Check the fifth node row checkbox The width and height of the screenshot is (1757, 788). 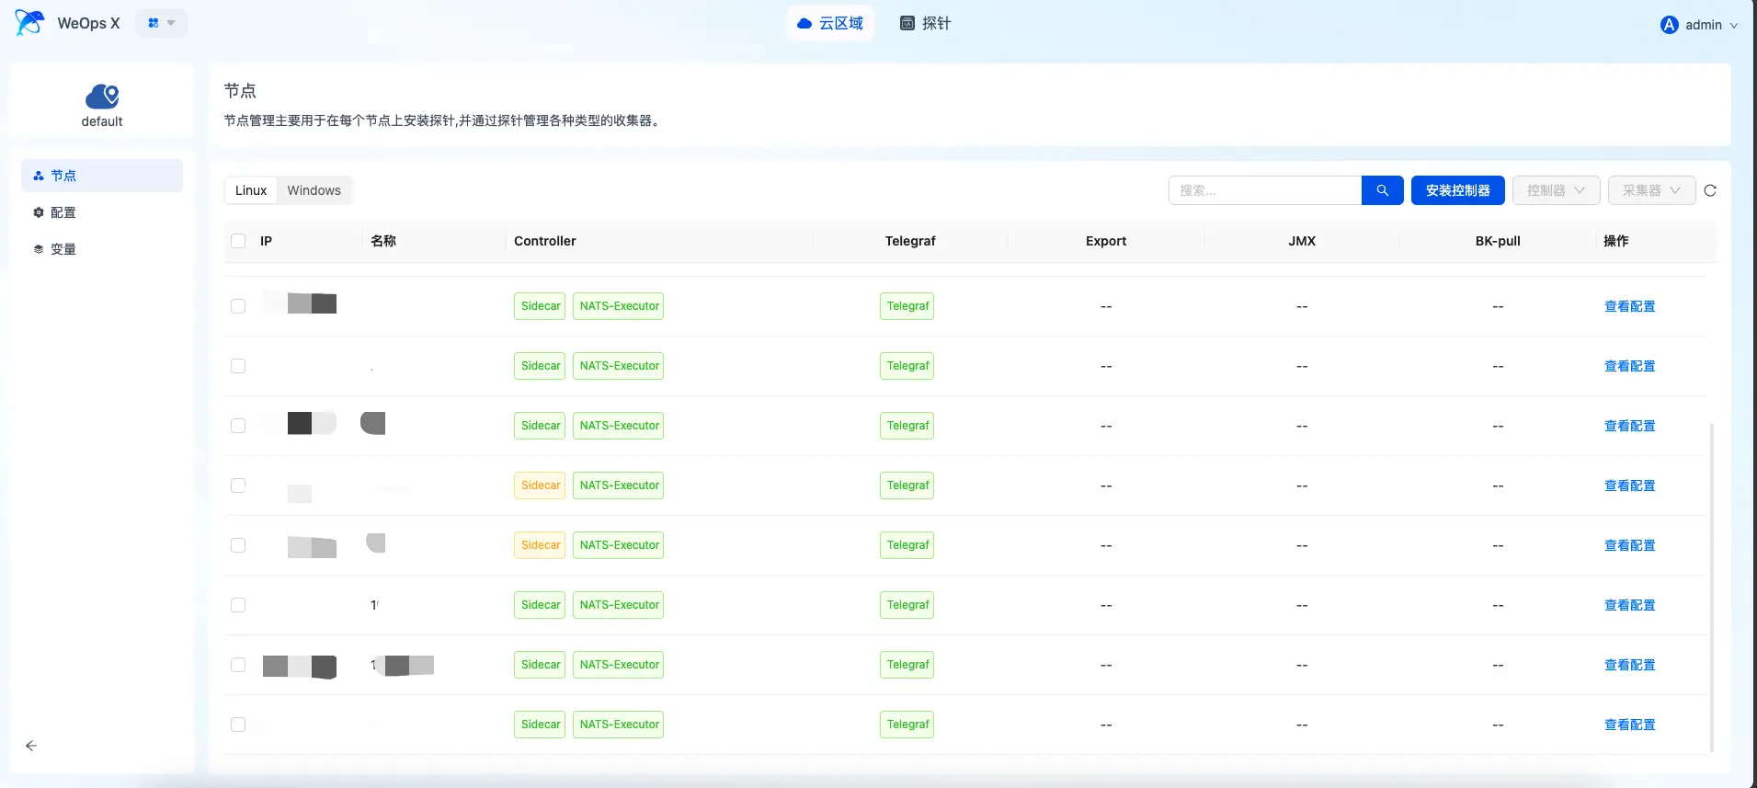(238, 545)
